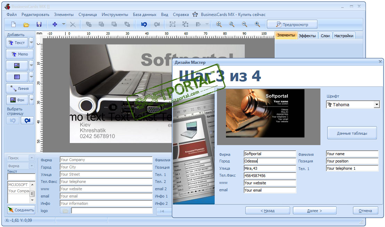Delete the selected element with the gray X icon
385x227 pixels.
[73, 24]
